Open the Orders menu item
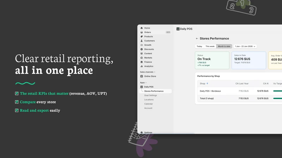The image size is (282, 158). pyautogui.click(x=147, y=32)
